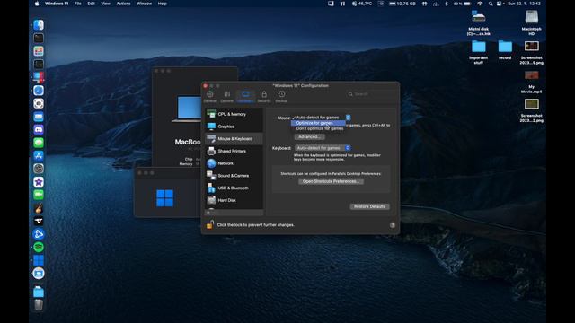Open Windows 11 icon in Dock
575x323 pixels.
pyautogui.click(x=39, y=260)
